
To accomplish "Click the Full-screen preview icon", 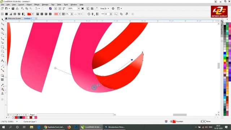I will pos(83,9).
